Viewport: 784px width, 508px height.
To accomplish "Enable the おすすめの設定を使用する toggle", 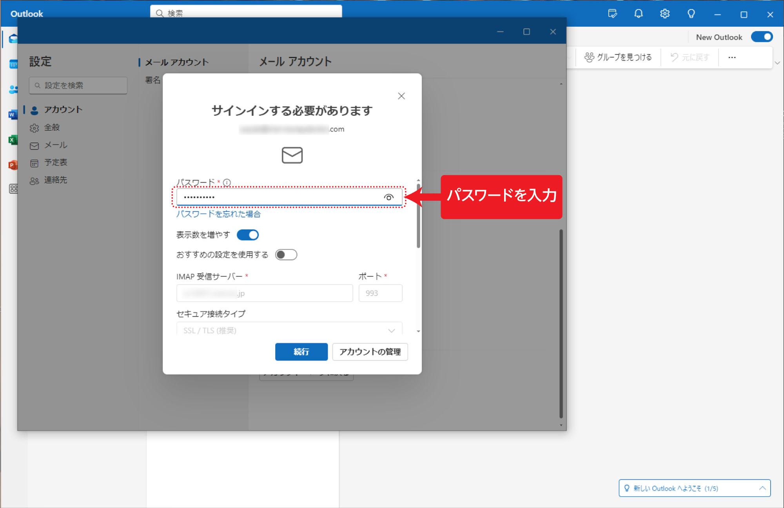I will pos(286,254).
